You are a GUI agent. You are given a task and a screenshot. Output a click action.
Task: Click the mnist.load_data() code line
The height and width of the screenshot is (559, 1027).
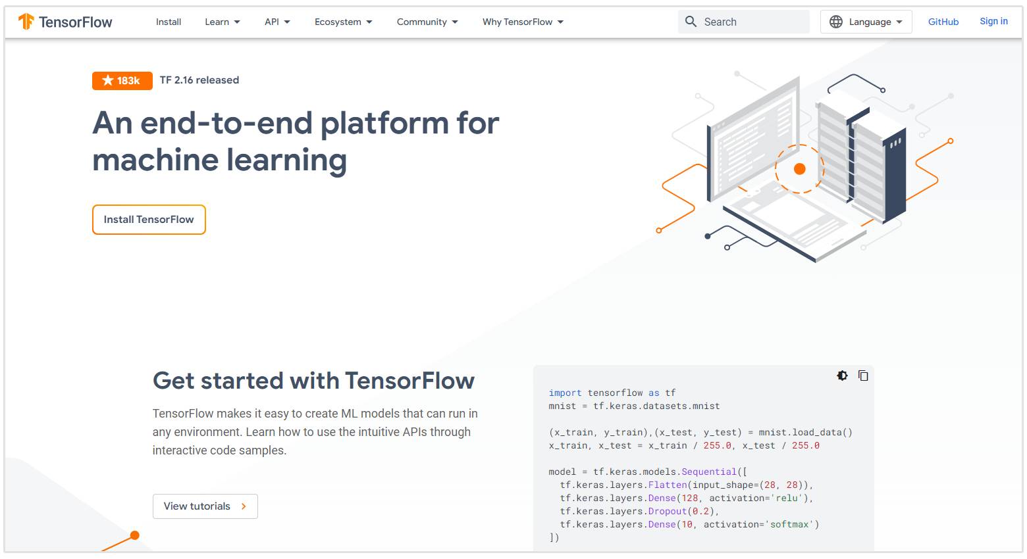(700, 432)
